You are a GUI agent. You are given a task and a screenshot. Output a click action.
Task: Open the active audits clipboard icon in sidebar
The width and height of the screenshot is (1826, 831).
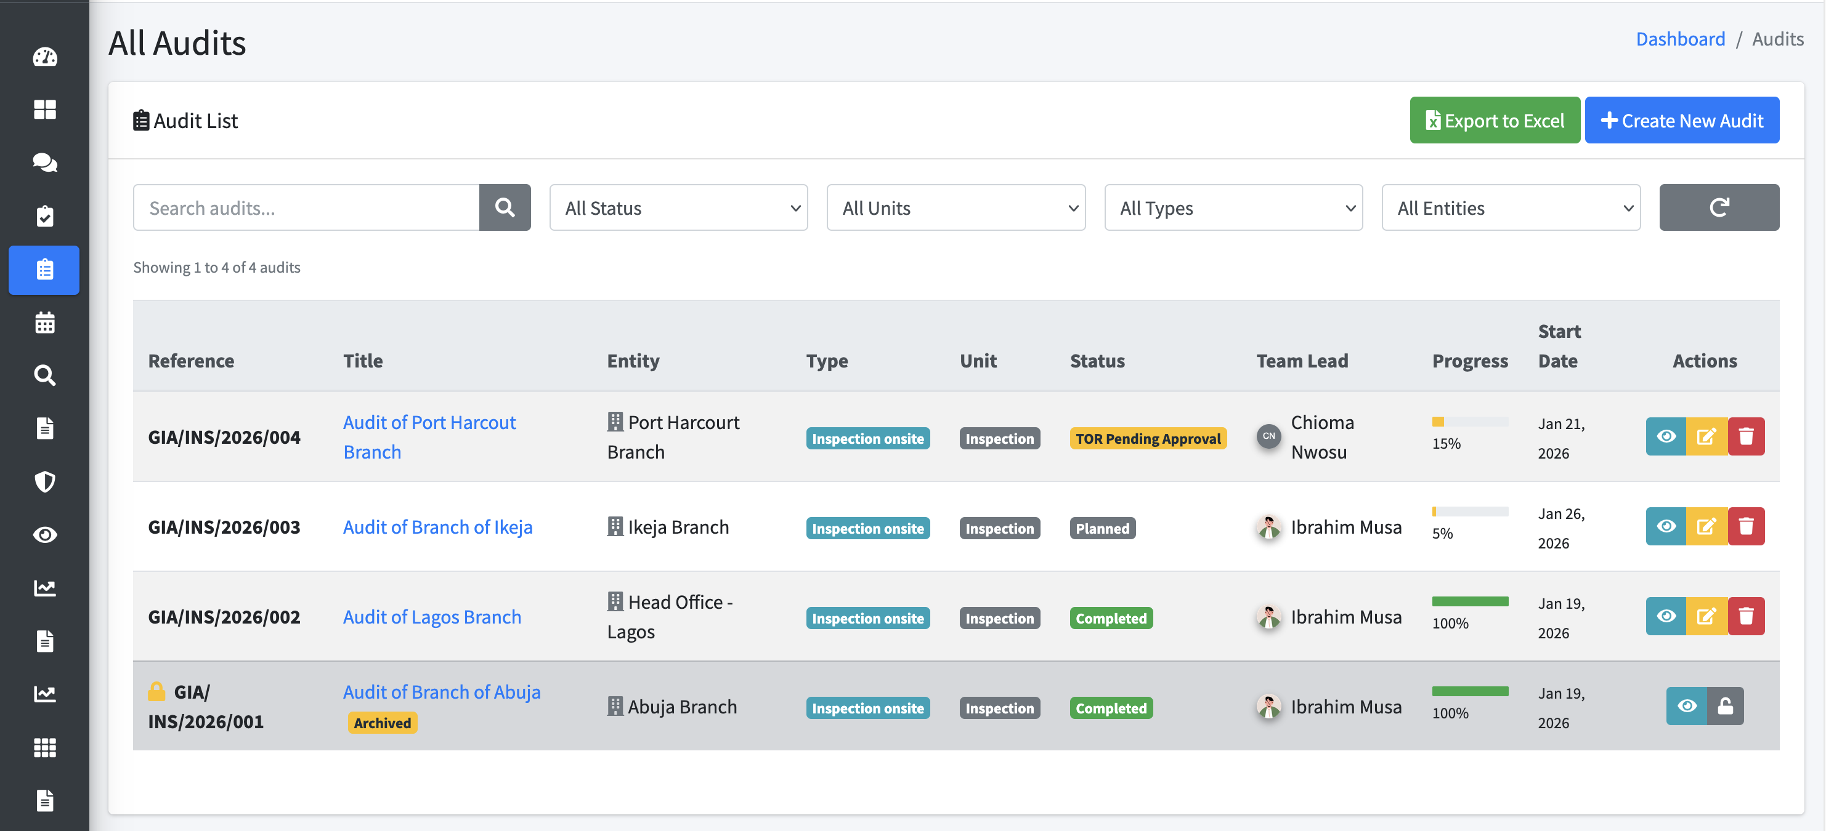click(x=44, y=270)
